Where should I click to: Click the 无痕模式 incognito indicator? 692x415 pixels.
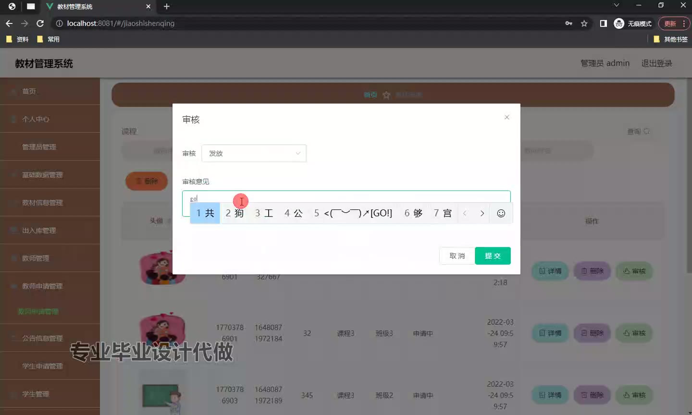(633, 23)
